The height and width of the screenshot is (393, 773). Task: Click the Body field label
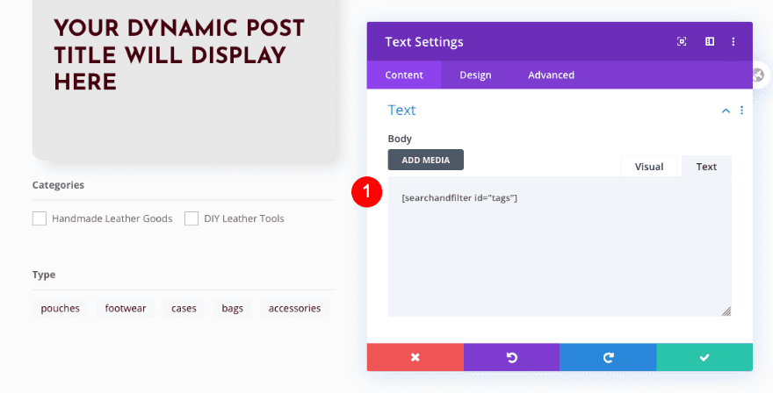pos(400,139)
